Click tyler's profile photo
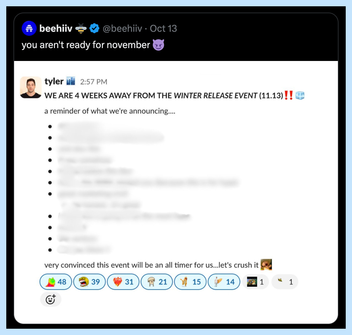This screenshot has height=335, width=352. 31,87
